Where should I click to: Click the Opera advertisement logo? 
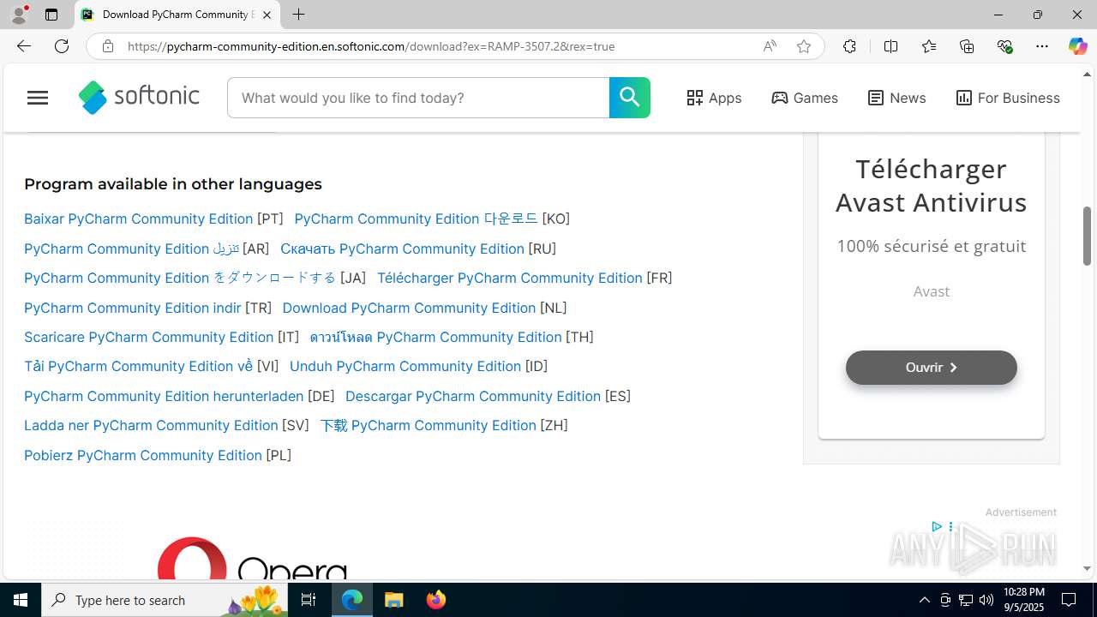tap(253, 558)
